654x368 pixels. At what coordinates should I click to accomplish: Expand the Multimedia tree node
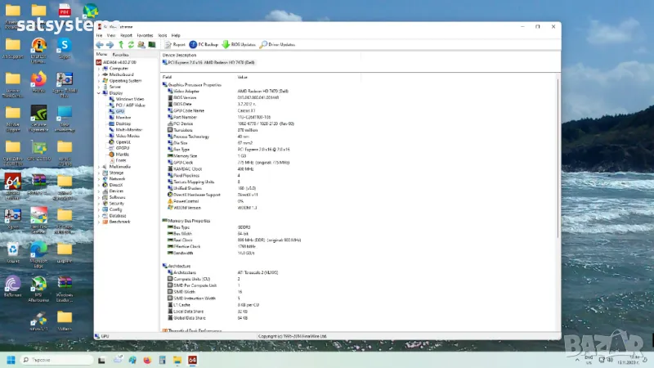(99, 166)
